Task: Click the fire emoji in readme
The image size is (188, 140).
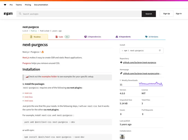Action: tap(43, 52)
